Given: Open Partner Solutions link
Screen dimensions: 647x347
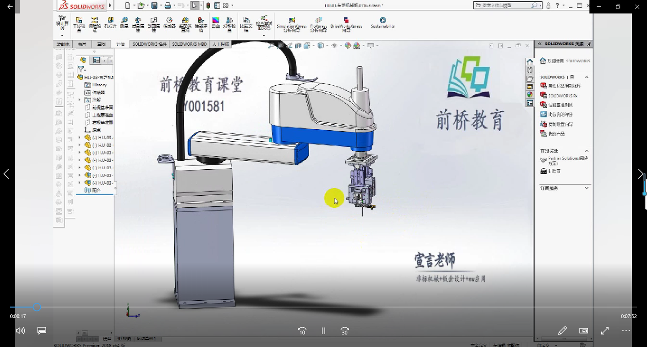Looking at the screenshot, I should 564,161.
